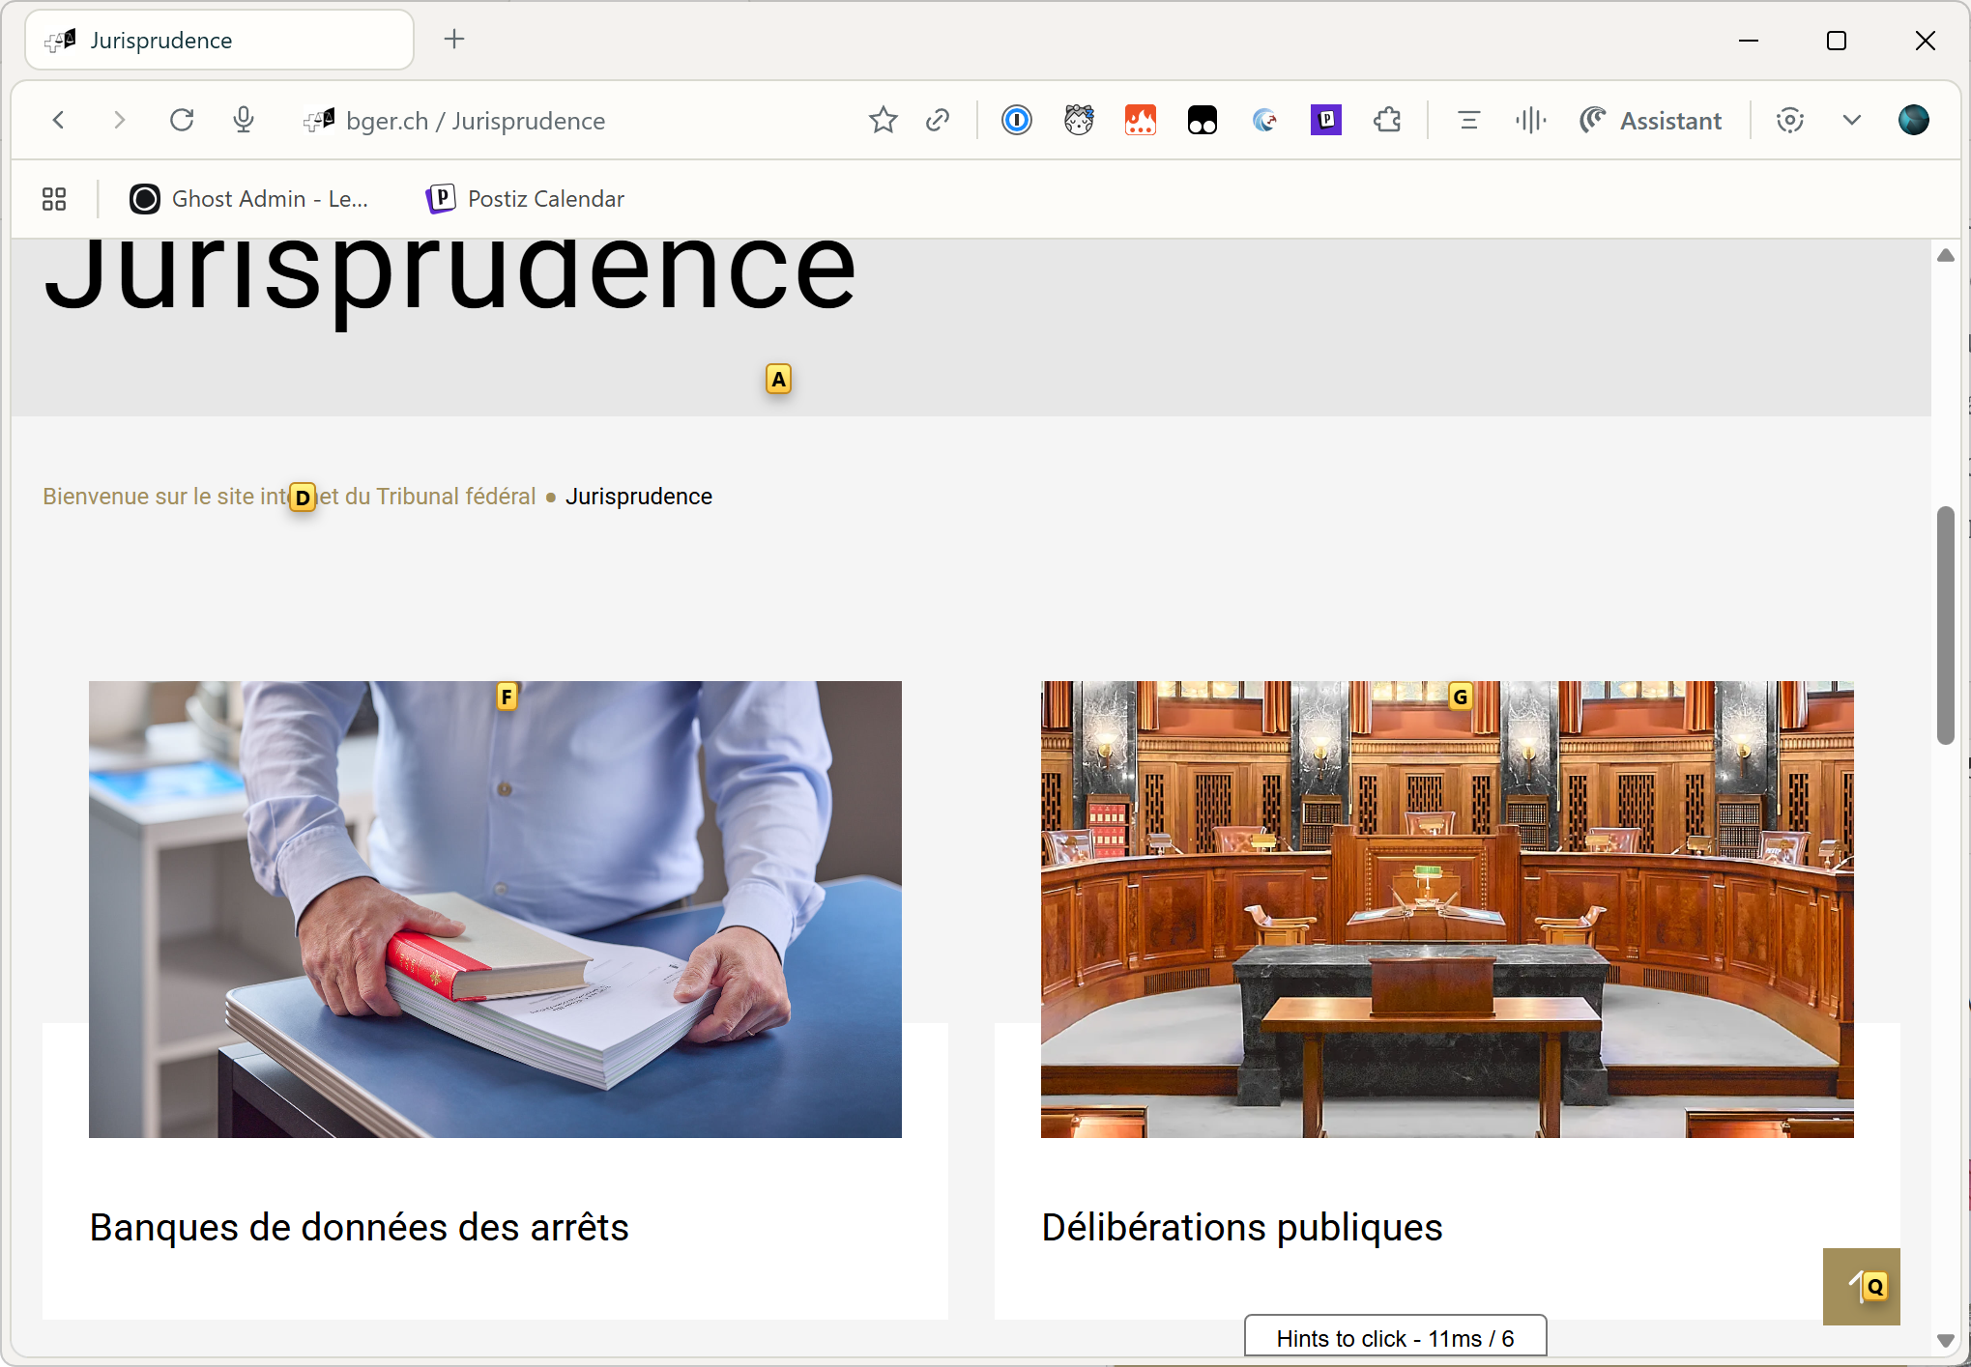Expand the toolbar chevron dropdown
This screenshot has height=1367, width=1971.
pos(1851,121)
